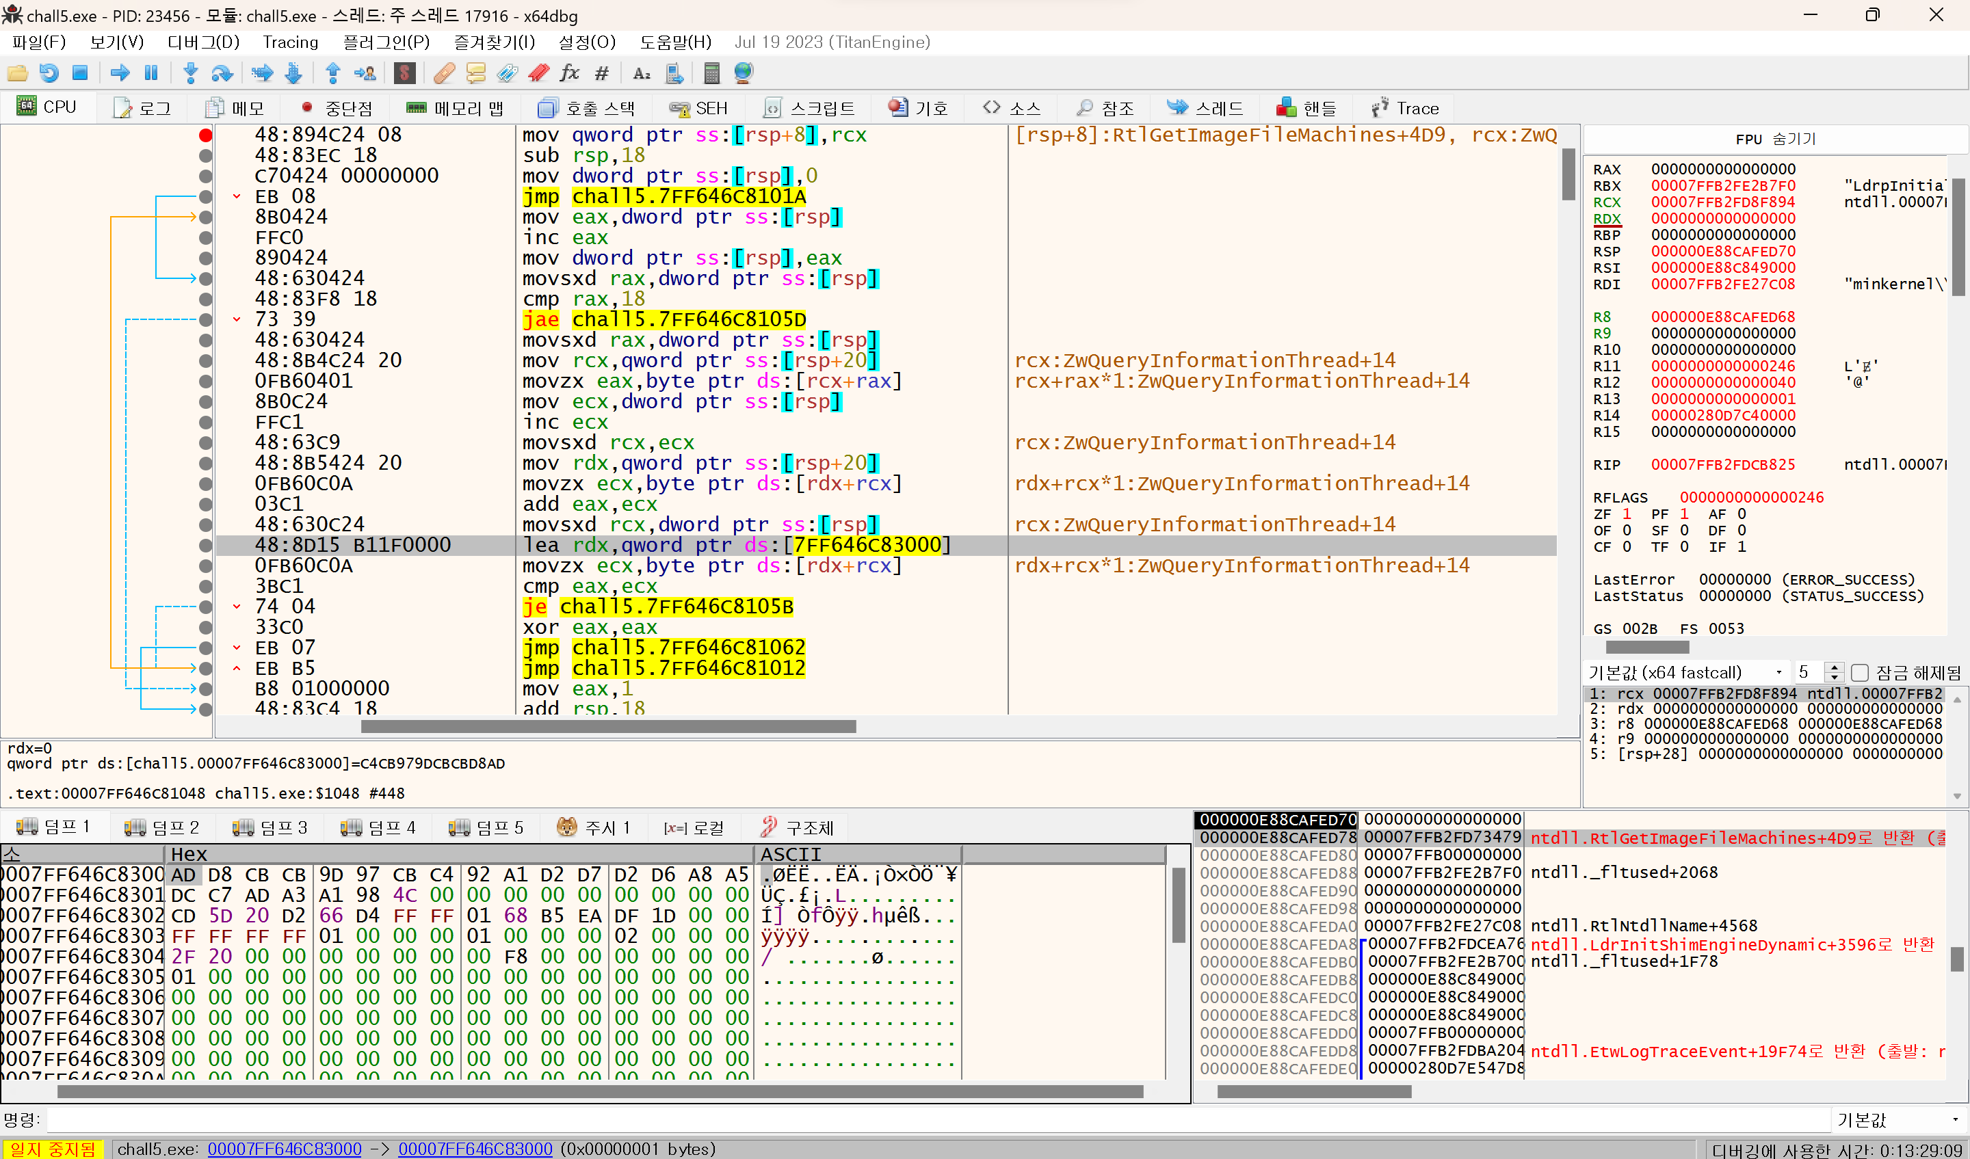Screen dimensions: 1970x1159
Task: Open the calculator icon
Action: (x=711, y=73)
